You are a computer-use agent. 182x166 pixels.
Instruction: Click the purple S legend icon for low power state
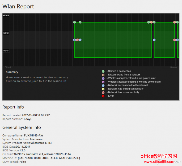103,79
